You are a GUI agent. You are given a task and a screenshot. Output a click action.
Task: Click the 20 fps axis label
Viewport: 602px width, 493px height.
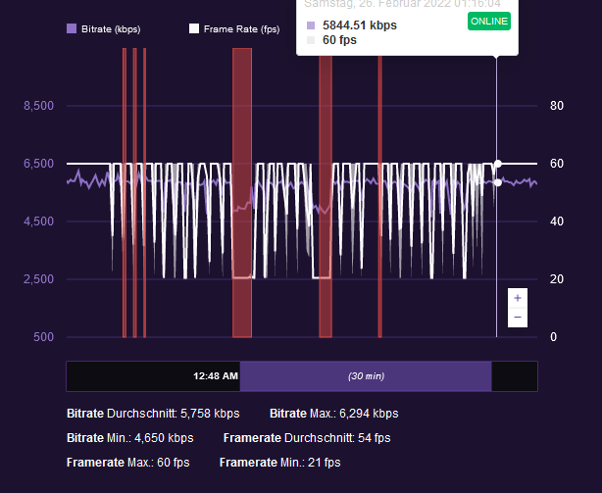(x=557, y=279)
